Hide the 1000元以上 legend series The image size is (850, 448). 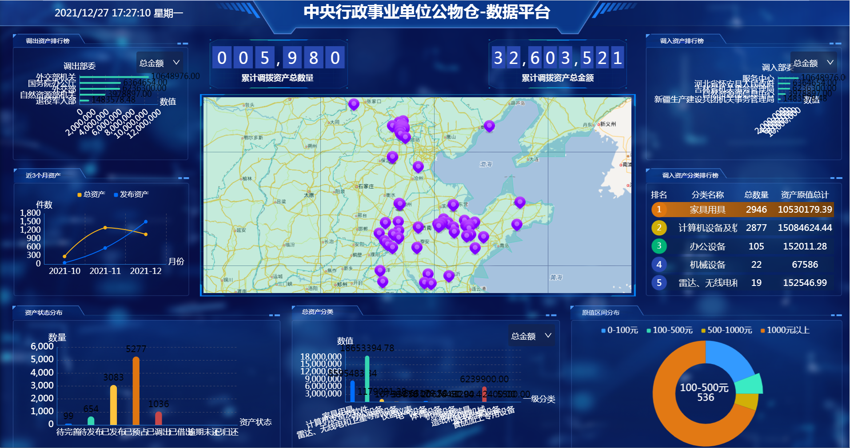click(785, 330)
